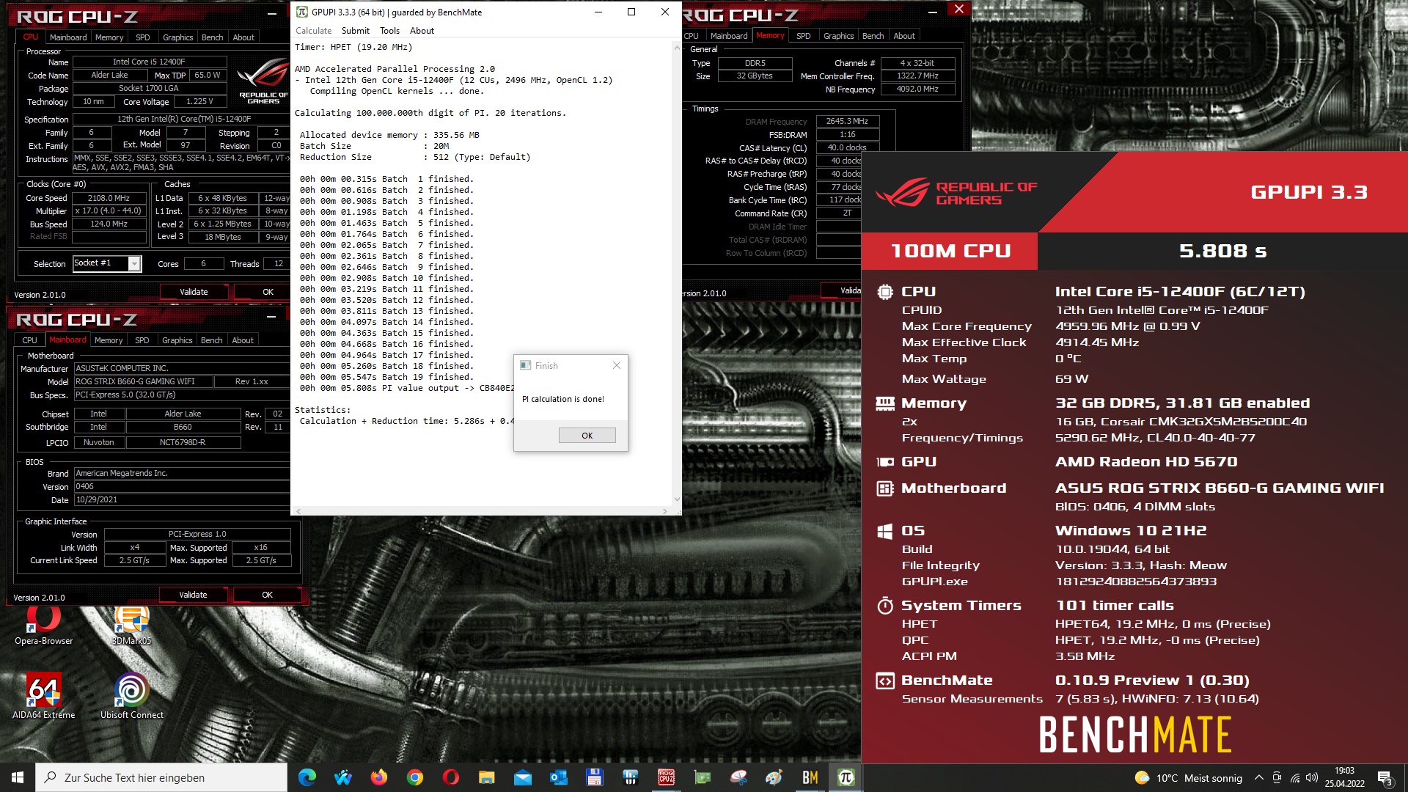Open the Mail app on the taskbar

click(x=522, y=777)
